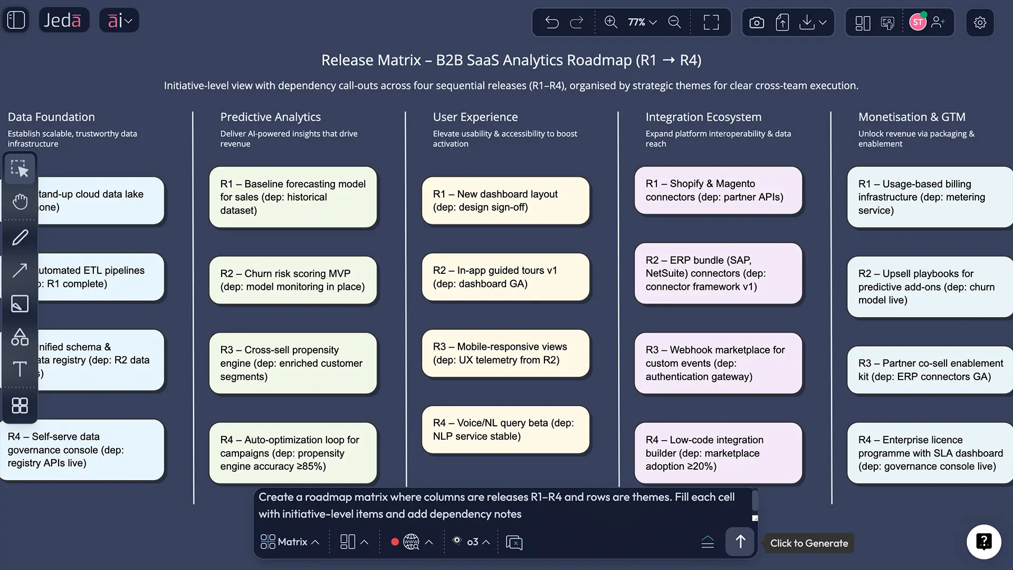
Task: Pick the Connector arrow tool
Action: [x=20, y=270]
